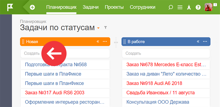Image resolution: width=220 pixels, height=107 pixels.
Task: Click the drag handle of В работе column
Action: point(124,42)
